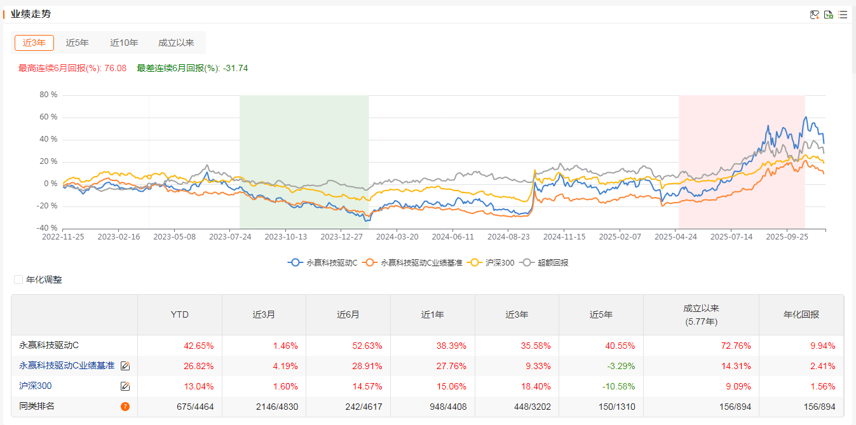Toggle the 超额回报 legend entry
This screenshot has height=425, width=856.
[x=545, y=262]
